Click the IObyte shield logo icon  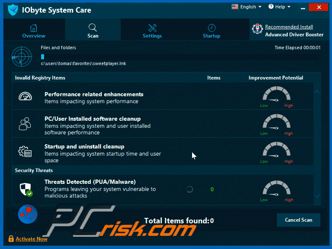[x=13, y=10]
